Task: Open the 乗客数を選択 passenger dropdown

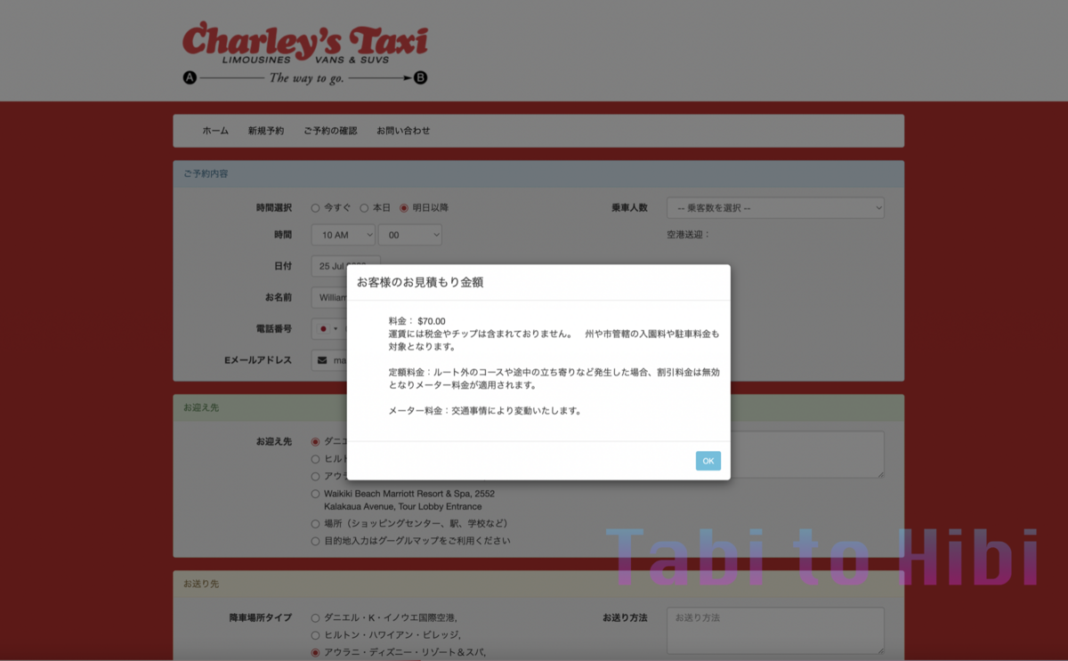Action: 774,207
